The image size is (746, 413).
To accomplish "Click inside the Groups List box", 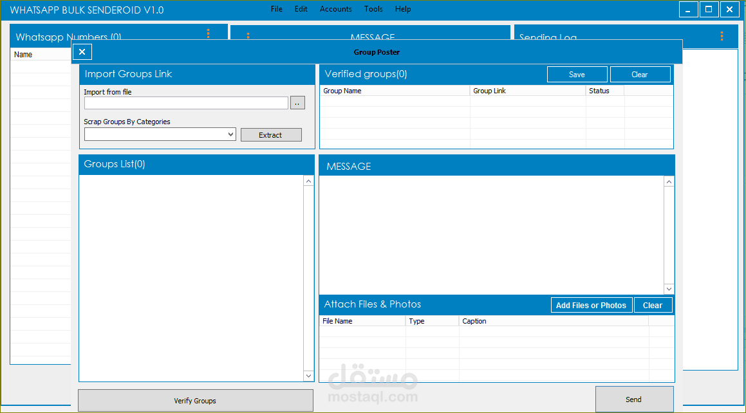I will (x=191, y=278).
